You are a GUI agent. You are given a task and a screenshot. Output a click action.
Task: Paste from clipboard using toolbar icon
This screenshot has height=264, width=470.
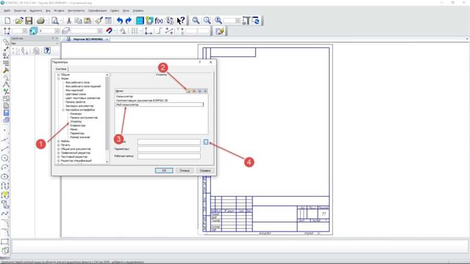[x=88, y=21]
